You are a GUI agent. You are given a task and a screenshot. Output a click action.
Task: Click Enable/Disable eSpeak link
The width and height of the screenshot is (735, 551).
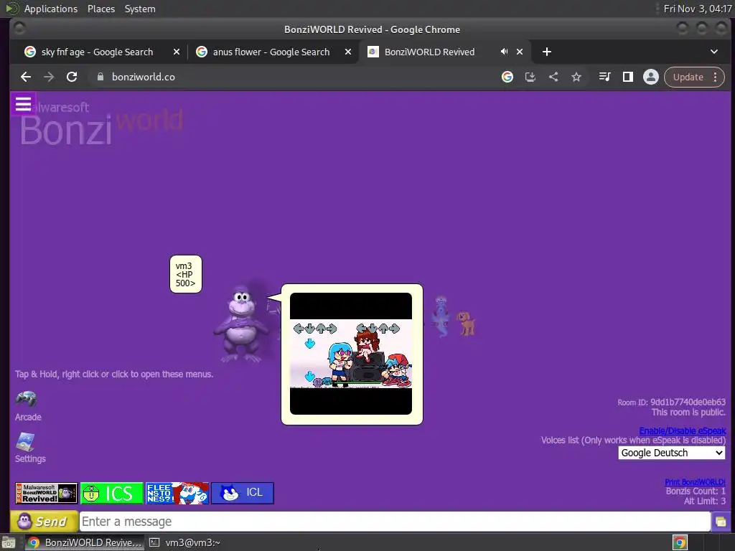coord(682,430)
